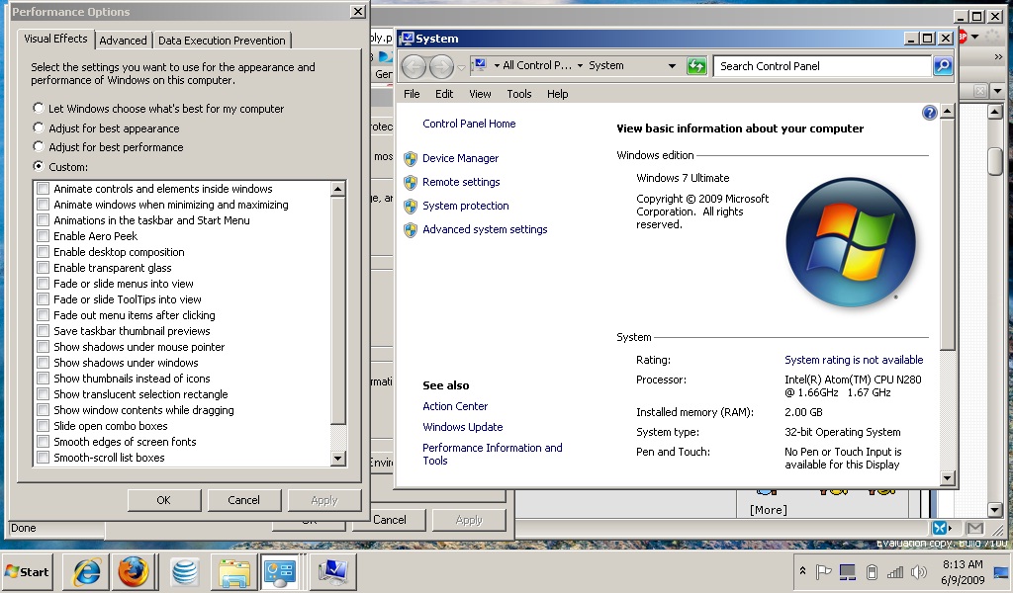Image resolution: width=1013 pixels, height=593 pixels.
Task: Open the blue Help question mark icon
Action: pyautogui.click(x=929, y=113)
